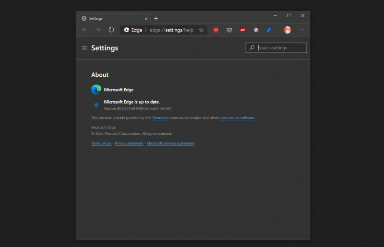Open the red ABP Adblock Plus icon

click(243, 30)
